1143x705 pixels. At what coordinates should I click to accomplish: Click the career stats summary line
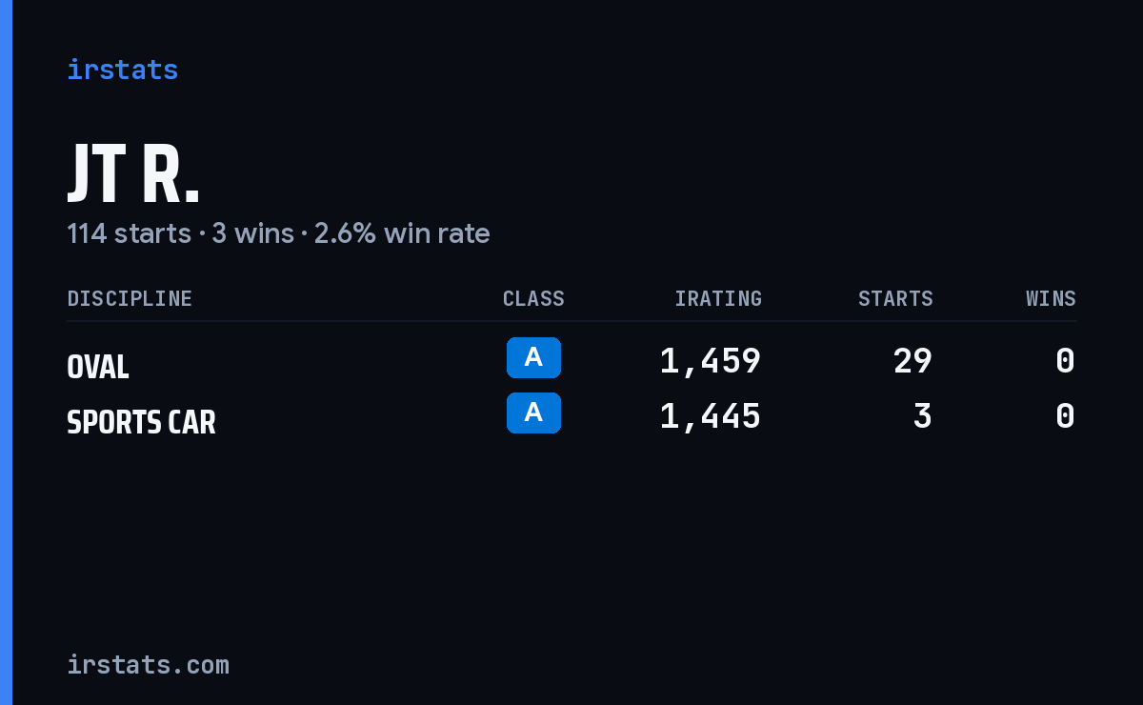point(278,233)
